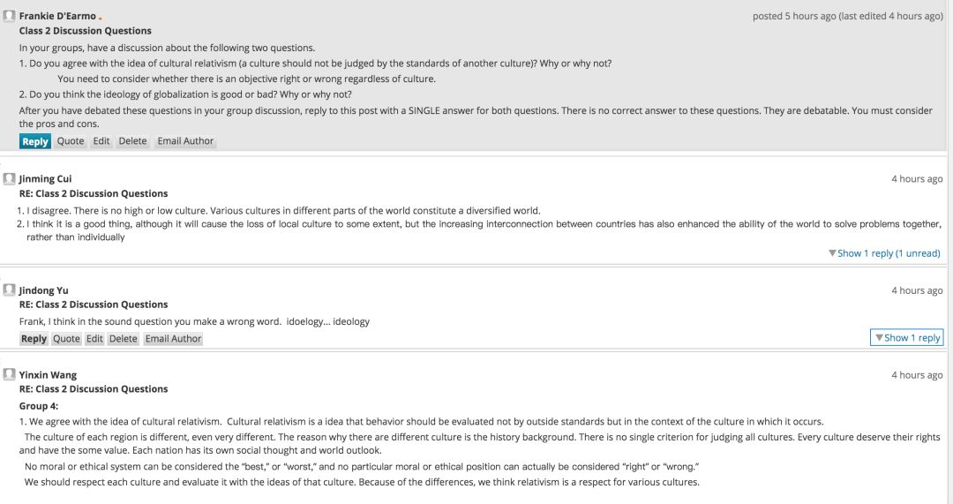Screen dimensions: 953x504
Task: Click the orange dot beside Frankie D'Earmo
Action: (101, 19)
